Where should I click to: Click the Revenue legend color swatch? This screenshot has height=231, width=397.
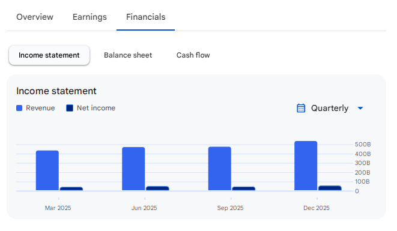tap(19, 108)
